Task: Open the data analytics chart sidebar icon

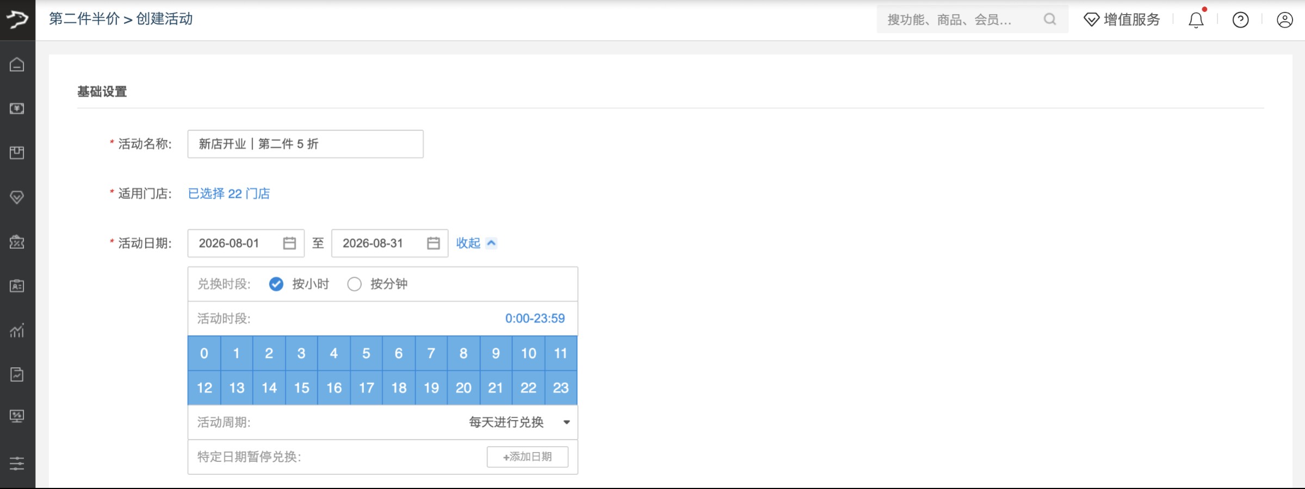Action: tap(17, 330)
